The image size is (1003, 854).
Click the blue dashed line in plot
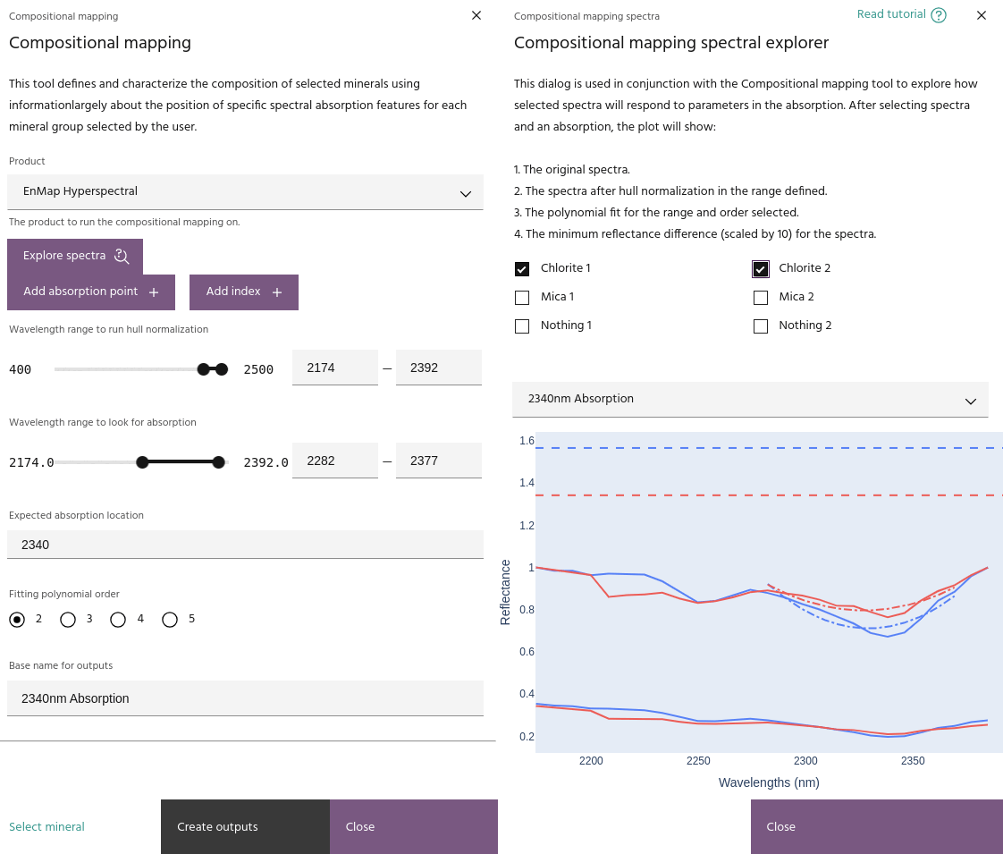768,448
